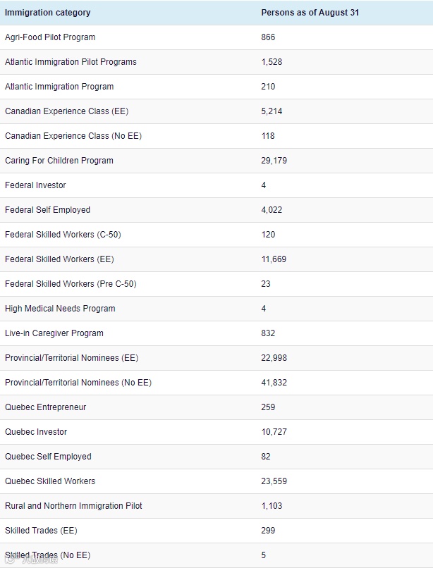Click the value 259

268,407
